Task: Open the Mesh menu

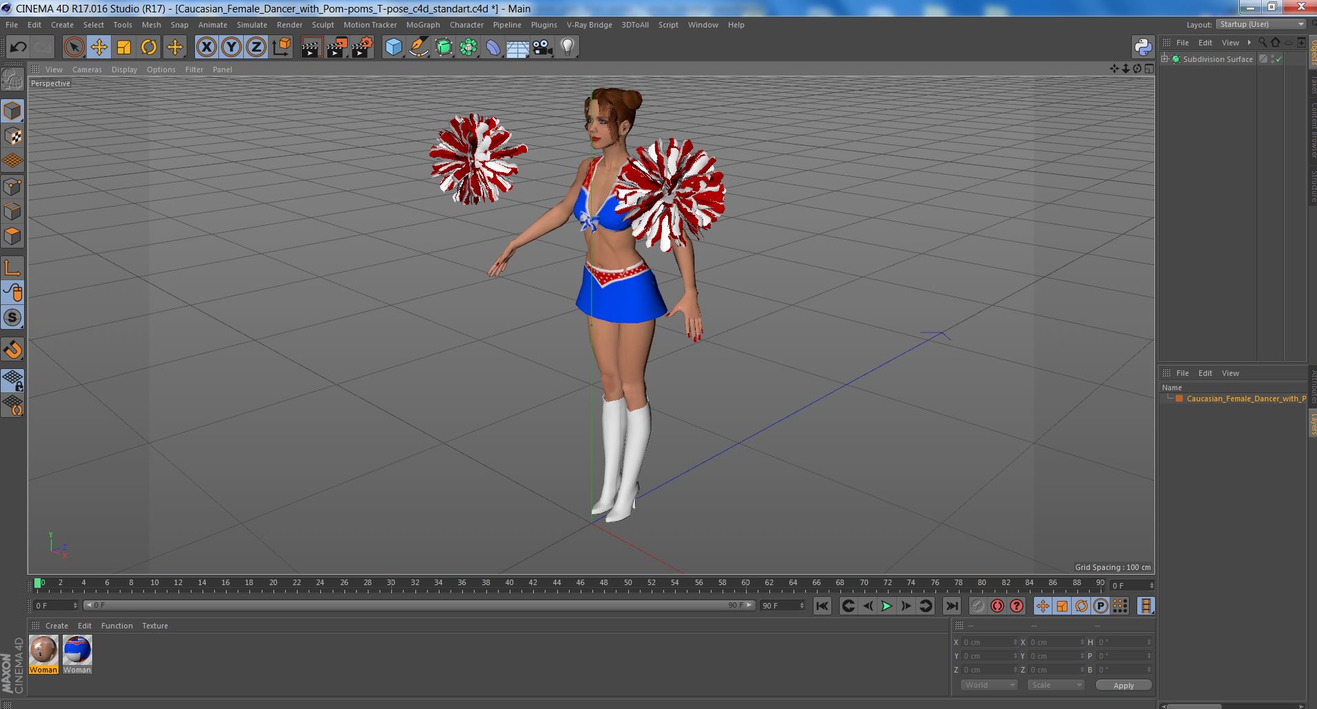Action: tap(151, 25)
